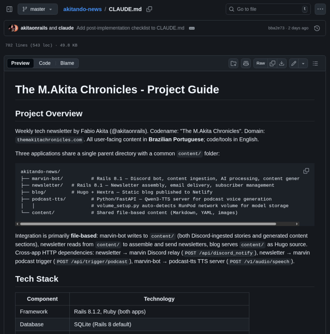Expand the commit message ellipsis
330x334 pixels.
point(192,28)
